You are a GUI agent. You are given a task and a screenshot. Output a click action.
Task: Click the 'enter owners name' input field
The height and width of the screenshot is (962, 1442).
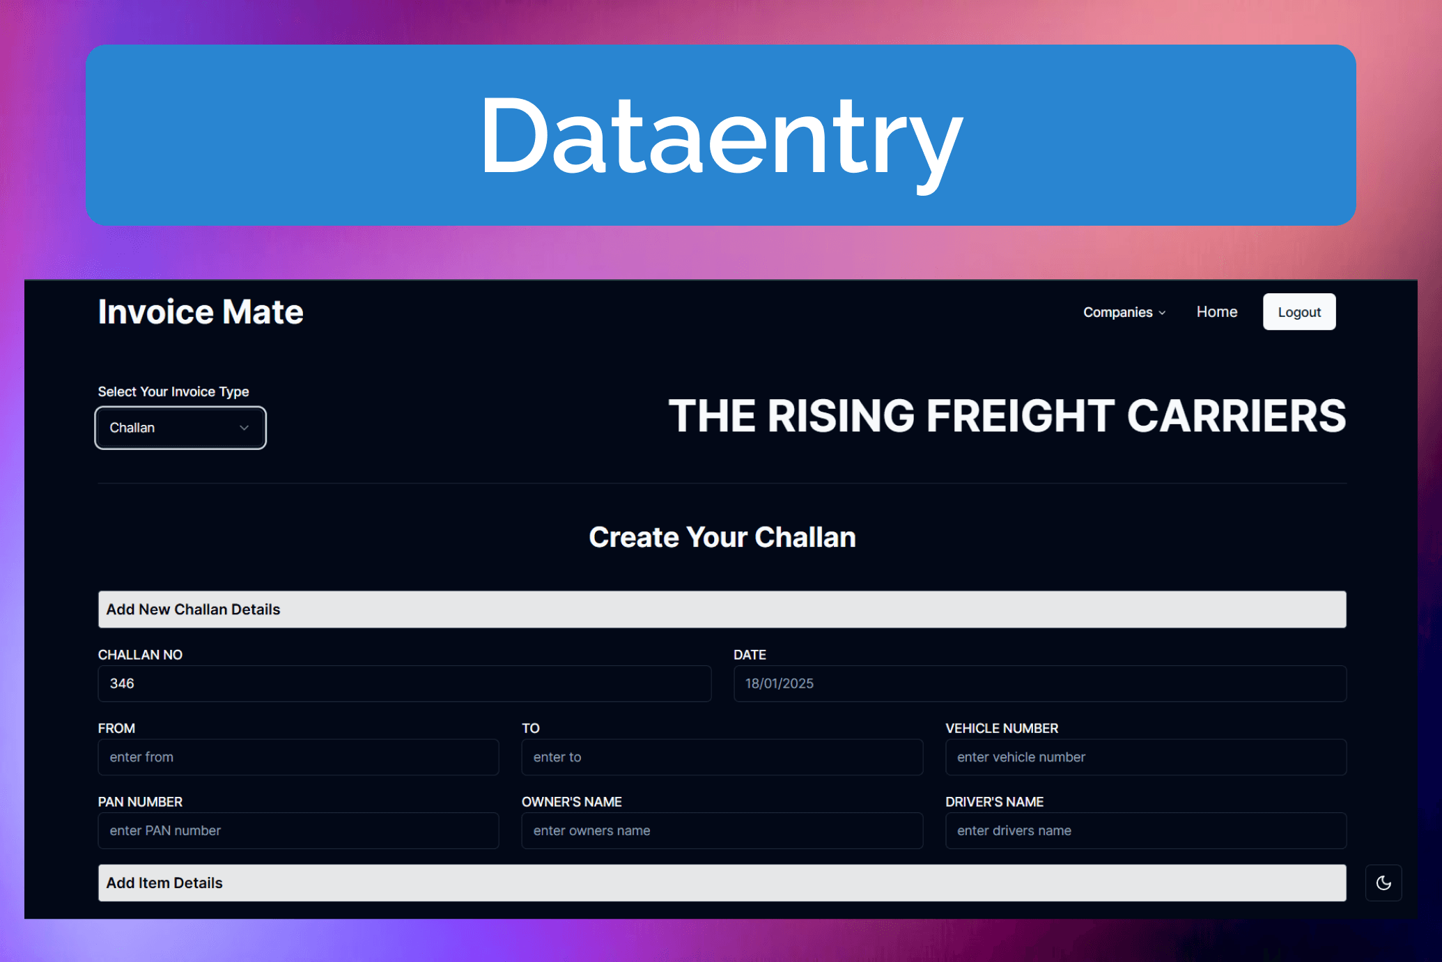click(722, 830)
